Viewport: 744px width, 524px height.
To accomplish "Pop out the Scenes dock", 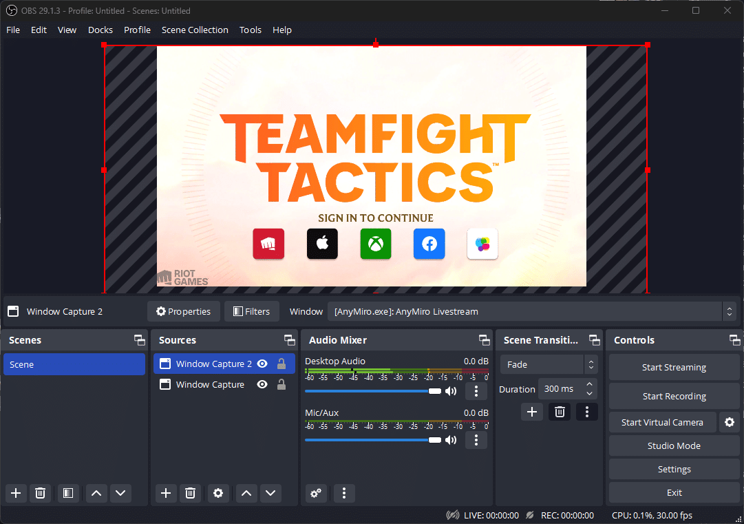I will [x=140, y=340].
